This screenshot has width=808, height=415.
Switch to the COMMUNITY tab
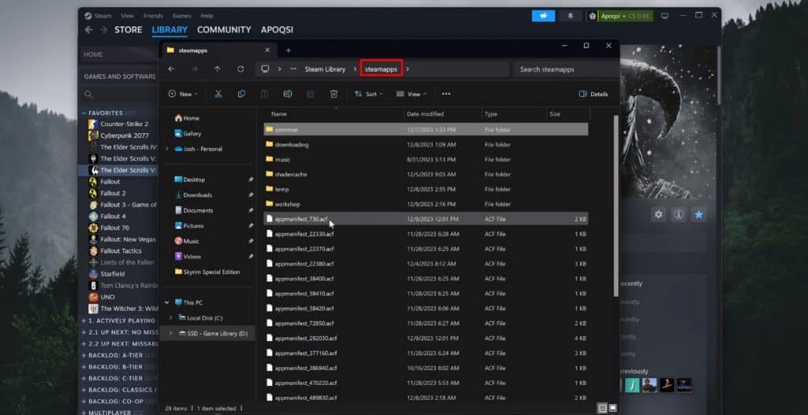[224, 30]
